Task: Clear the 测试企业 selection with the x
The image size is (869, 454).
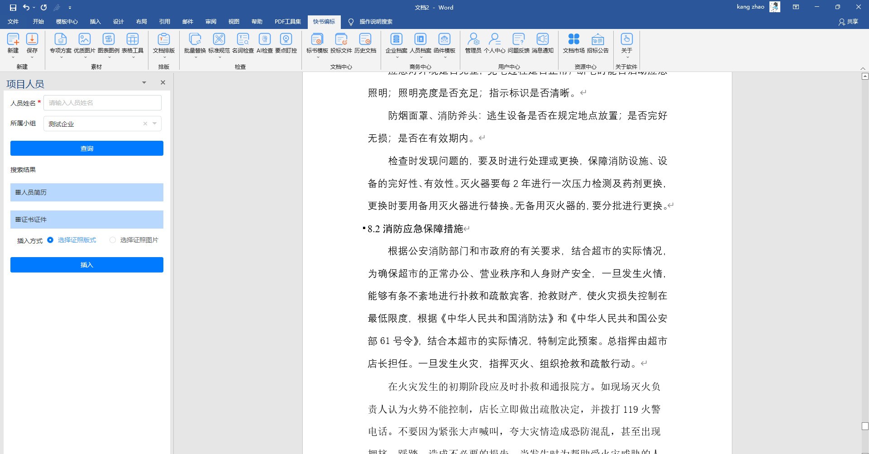Action: [x=145, y=124]
